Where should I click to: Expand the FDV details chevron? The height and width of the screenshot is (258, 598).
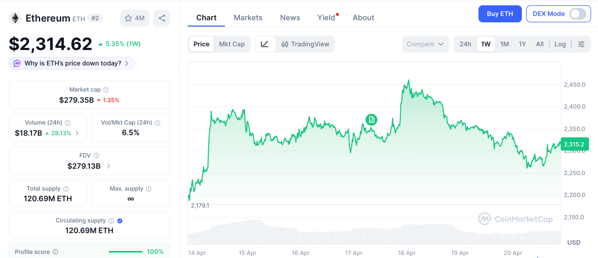pyautogui.click(x=109, y=166)
